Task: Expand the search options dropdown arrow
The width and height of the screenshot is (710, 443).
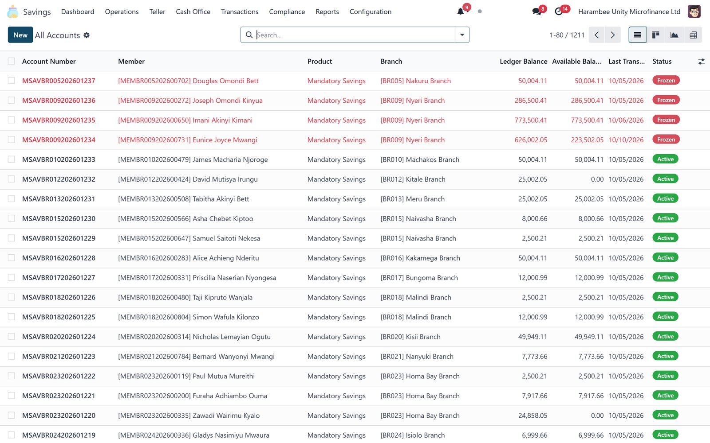Action: click(462, 35)
